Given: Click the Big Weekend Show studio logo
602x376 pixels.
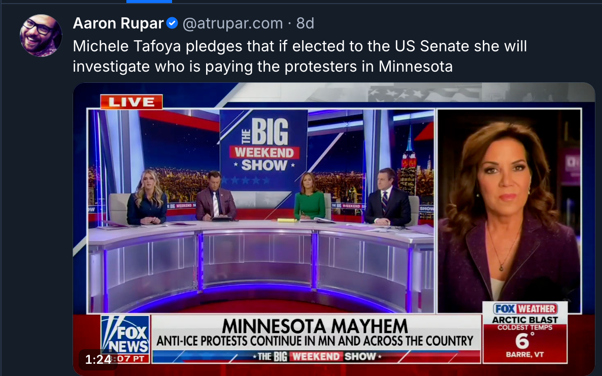Looking at the screenshot, I should point(264,145).
